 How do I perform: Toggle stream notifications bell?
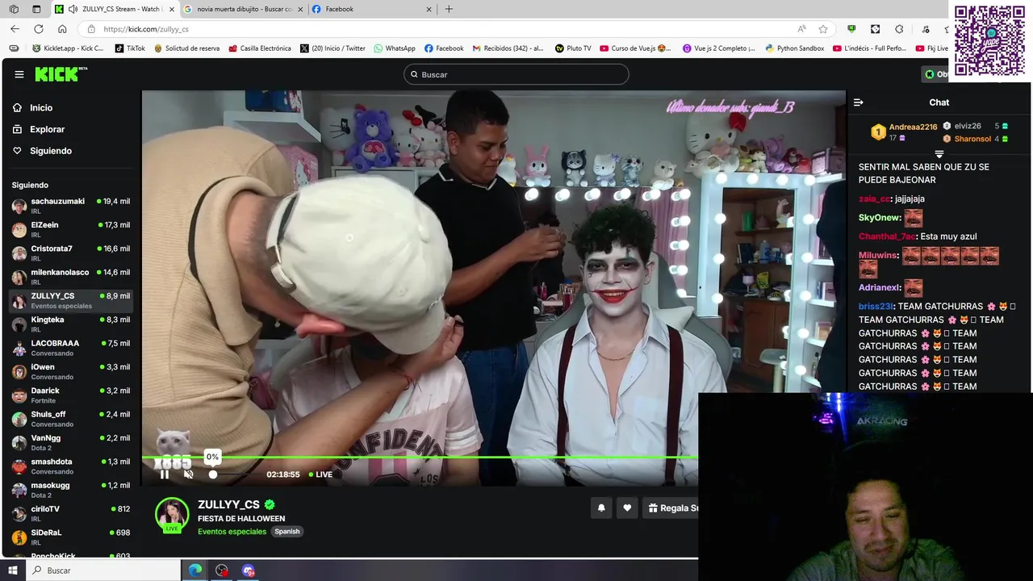point(601,508)
